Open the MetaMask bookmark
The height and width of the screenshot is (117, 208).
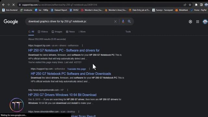(182, 10)
